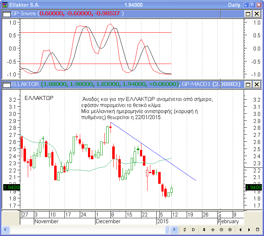
Task: Maximize the GP-Inves indicator pane
Action: 248,14
